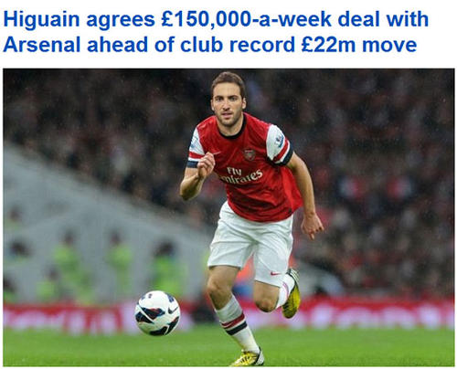Viewport: 457px width, 369px height.
Task: Click the Premier League badge on the sleeve
Action: (279, 141)
